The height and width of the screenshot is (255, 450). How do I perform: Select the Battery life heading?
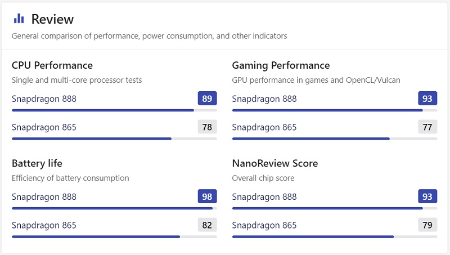[37, 163]
